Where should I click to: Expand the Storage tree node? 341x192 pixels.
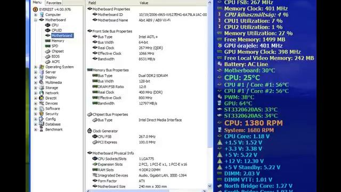(36, 88)
